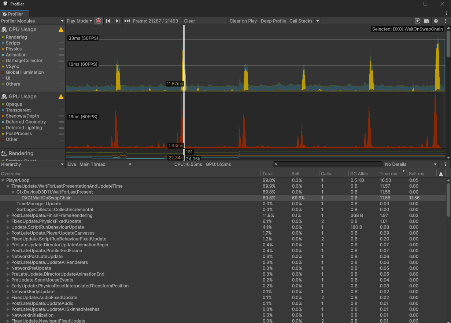Open the Profiler Modules dropdown
The image size is (451, 323).
32,21
